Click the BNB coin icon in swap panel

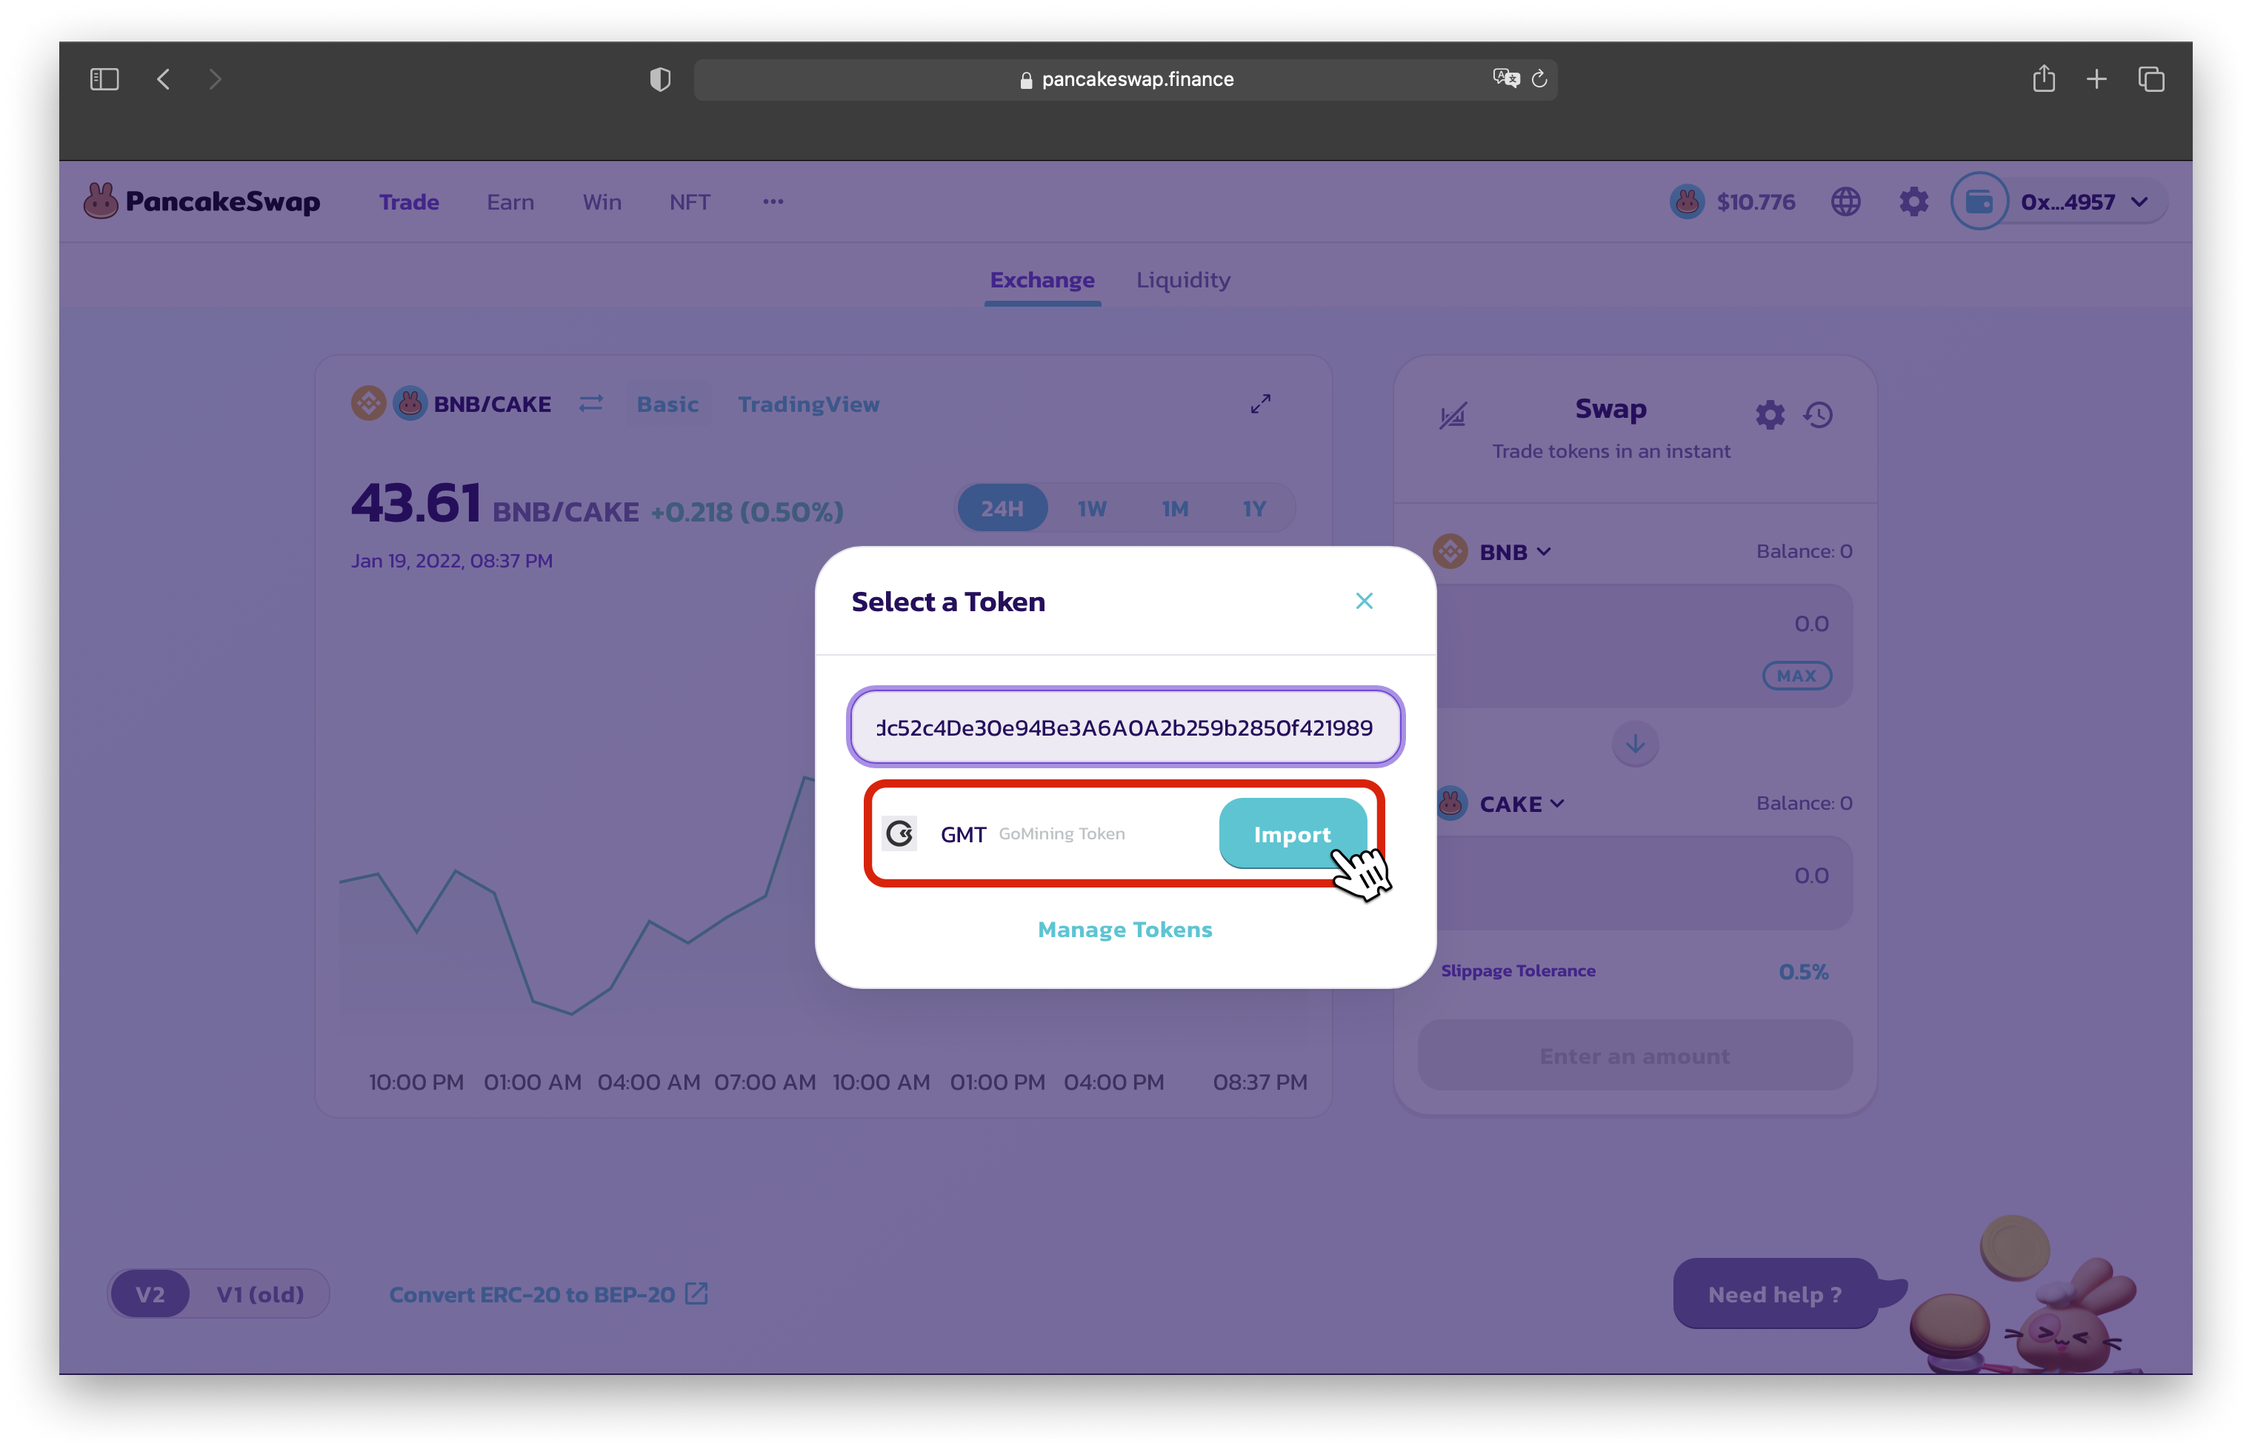(1450, 552)
